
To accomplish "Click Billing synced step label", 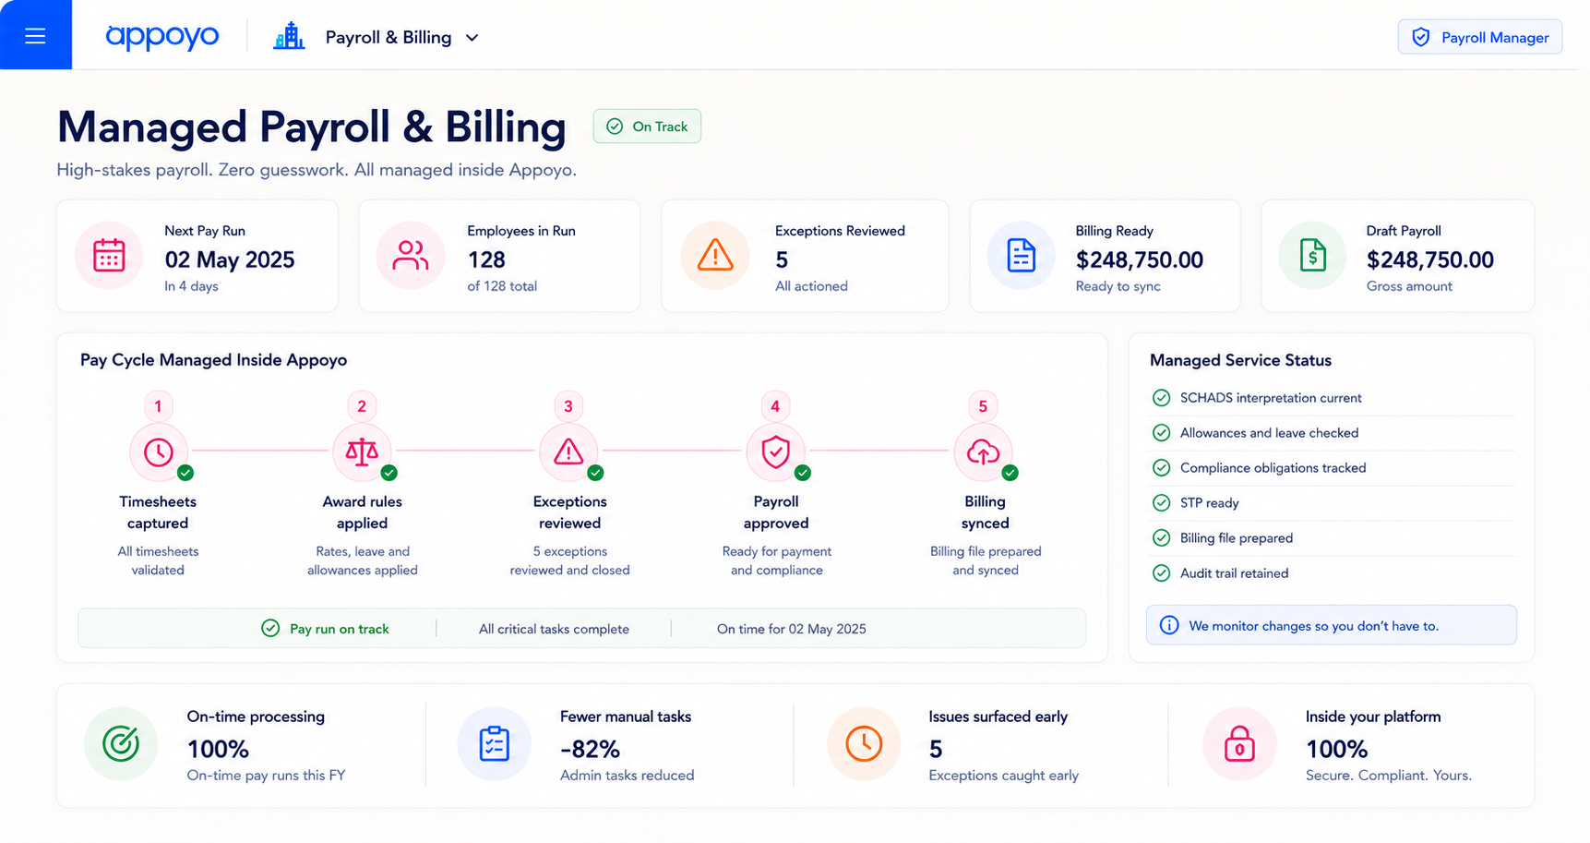I will [x=985, y=512].
